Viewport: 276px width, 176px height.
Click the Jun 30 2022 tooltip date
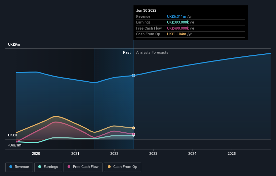click(146, 10)
